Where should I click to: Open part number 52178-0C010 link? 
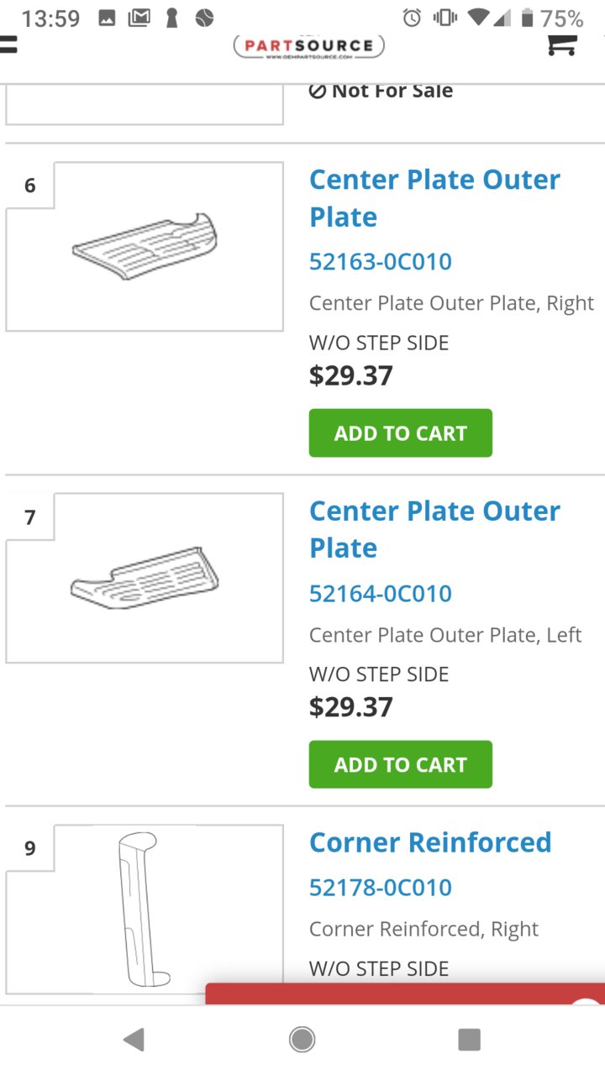coord(381,888)
